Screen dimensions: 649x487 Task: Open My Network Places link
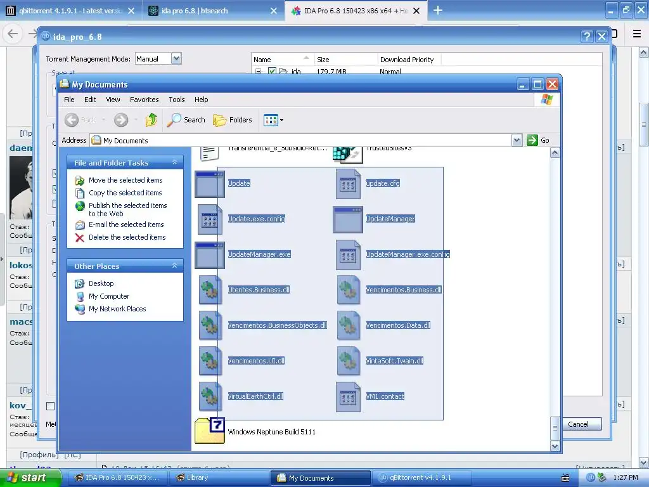pyautogui.click(x=117, y=309)
